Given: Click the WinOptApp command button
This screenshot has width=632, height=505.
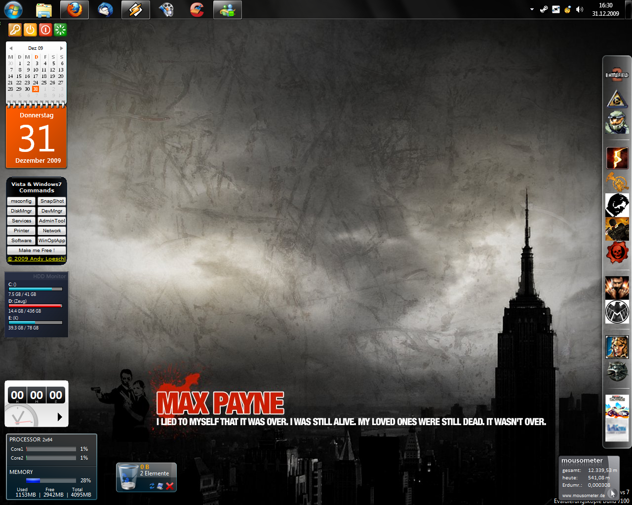Looking at the screenshot, I should point(52,241).
